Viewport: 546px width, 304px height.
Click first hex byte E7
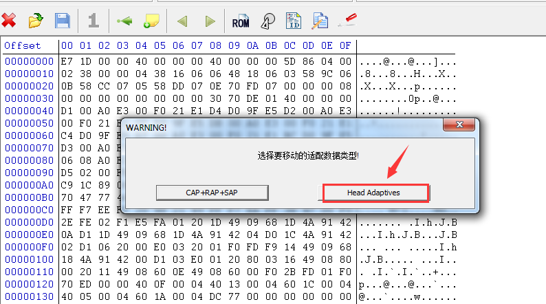point(67,61)
